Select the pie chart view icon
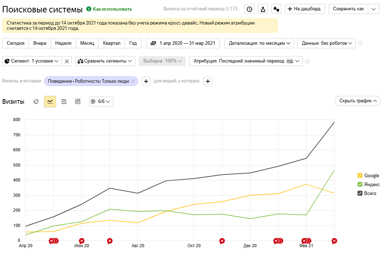Viewport: 382px width, 255px height. (x=36, y=102)
